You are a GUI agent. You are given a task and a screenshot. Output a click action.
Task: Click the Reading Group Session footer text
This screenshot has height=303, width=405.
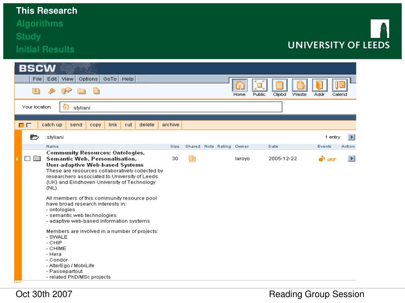click(317, 294)
